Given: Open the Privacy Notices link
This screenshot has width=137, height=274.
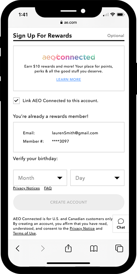Looking at the screenshot, I should 26,188.
